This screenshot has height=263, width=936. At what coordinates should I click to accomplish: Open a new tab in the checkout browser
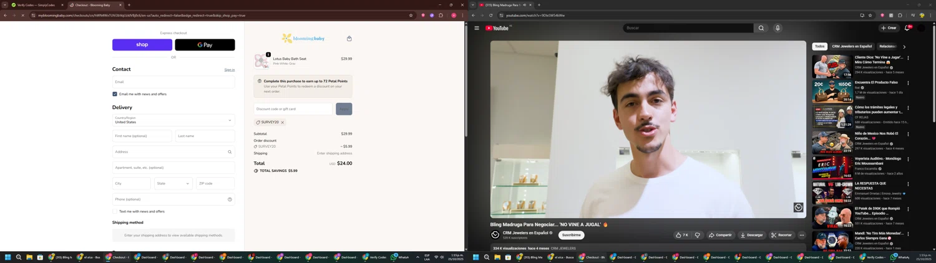[129, 5]
